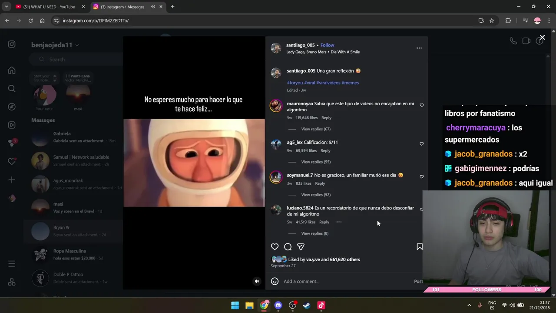The image size is (556, 313).
Task: Bookmark this page with the star icon
Action: click(x=492, y=20)
